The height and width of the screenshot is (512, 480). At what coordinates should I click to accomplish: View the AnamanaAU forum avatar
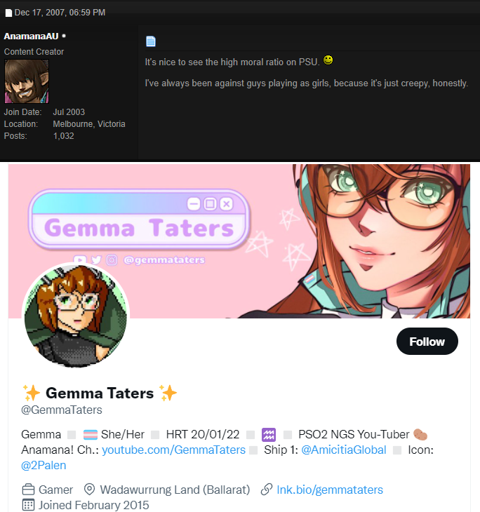[27, 81]
